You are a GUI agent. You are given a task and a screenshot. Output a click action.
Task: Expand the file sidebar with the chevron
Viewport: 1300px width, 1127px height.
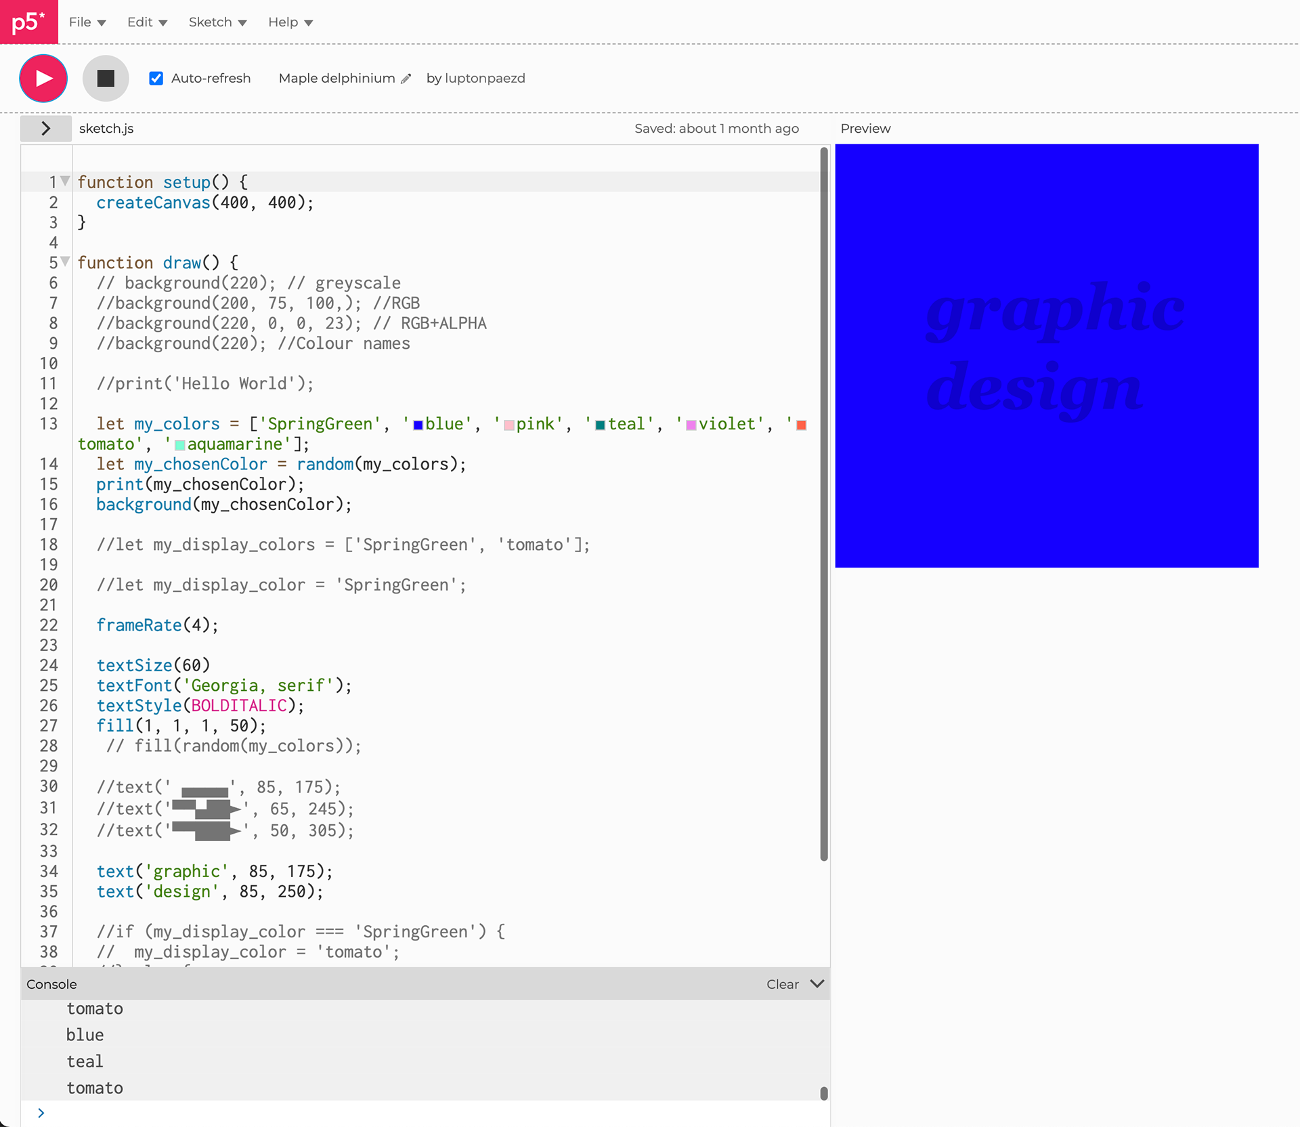point(45,128)
